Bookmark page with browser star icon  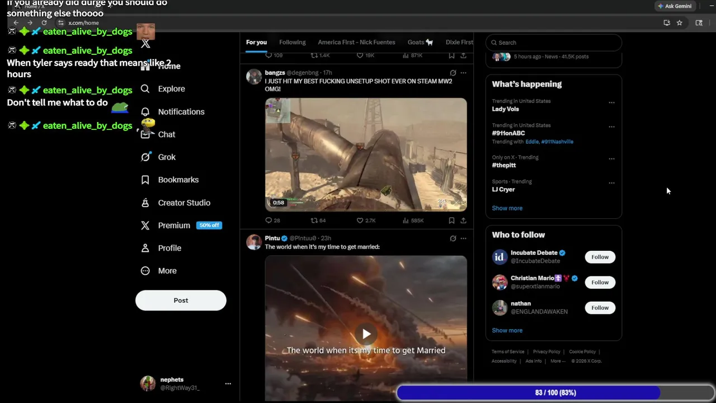coord(679,23)
